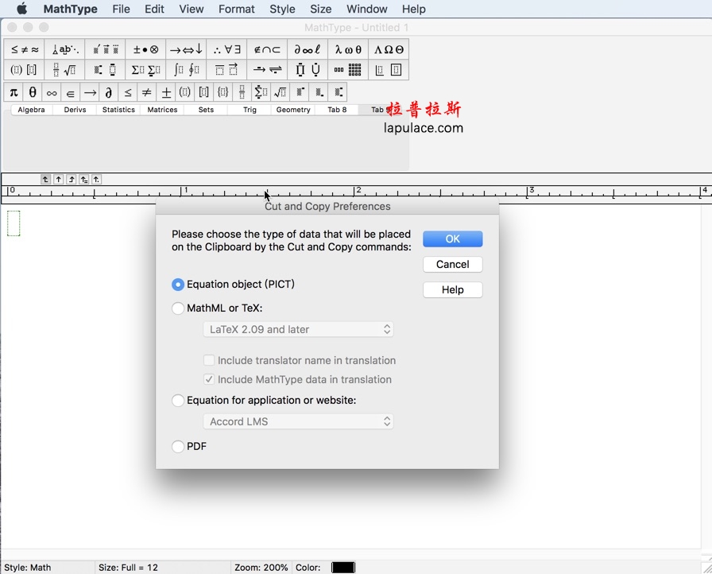Select the Equation object (PICT) radio button
Viewport: 712px width, 574px height.
coord(178,284)
